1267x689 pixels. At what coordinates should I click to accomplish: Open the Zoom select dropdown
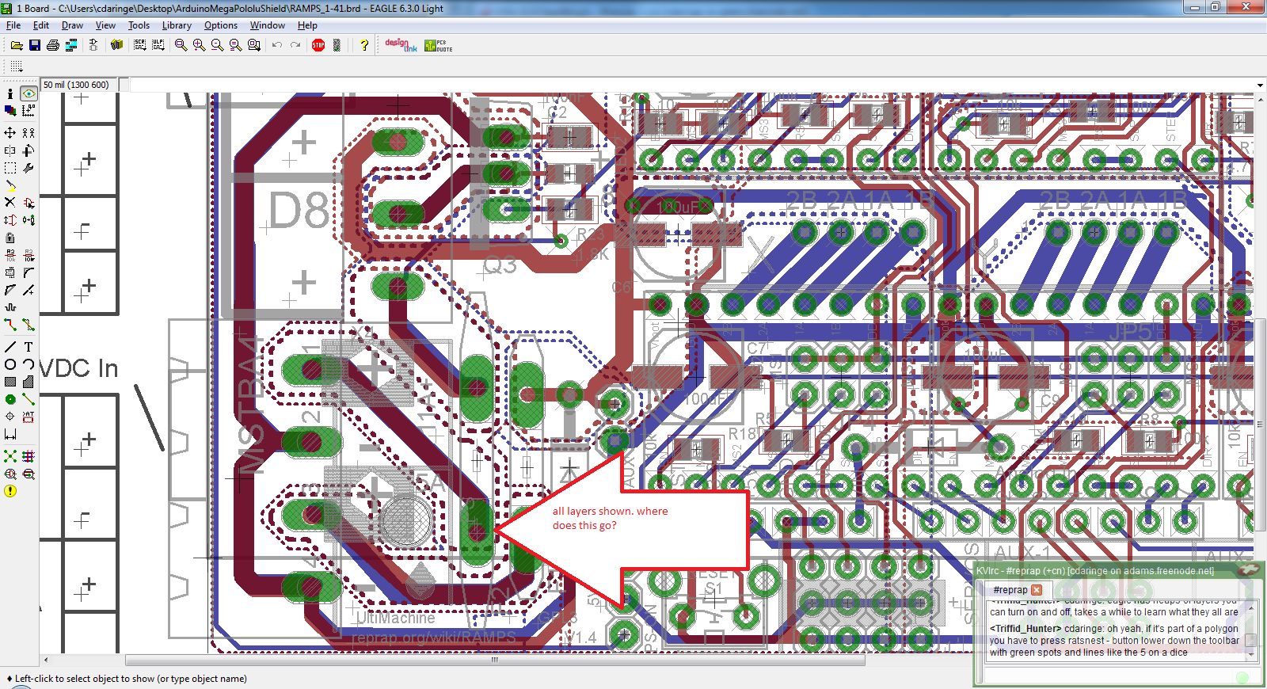coord(254,45)
